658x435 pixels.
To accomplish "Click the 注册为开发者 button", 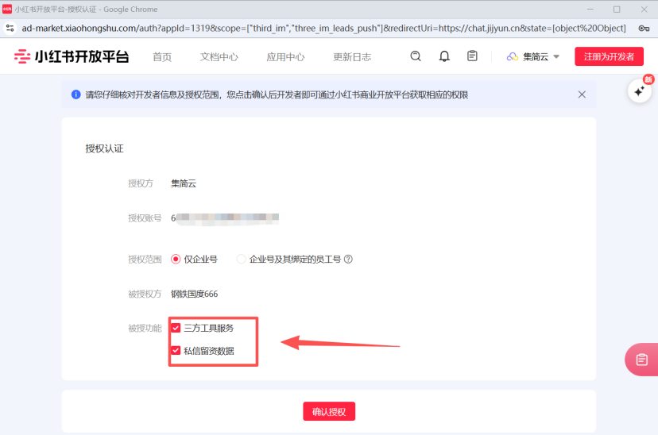I will click(x=609, y=56).
